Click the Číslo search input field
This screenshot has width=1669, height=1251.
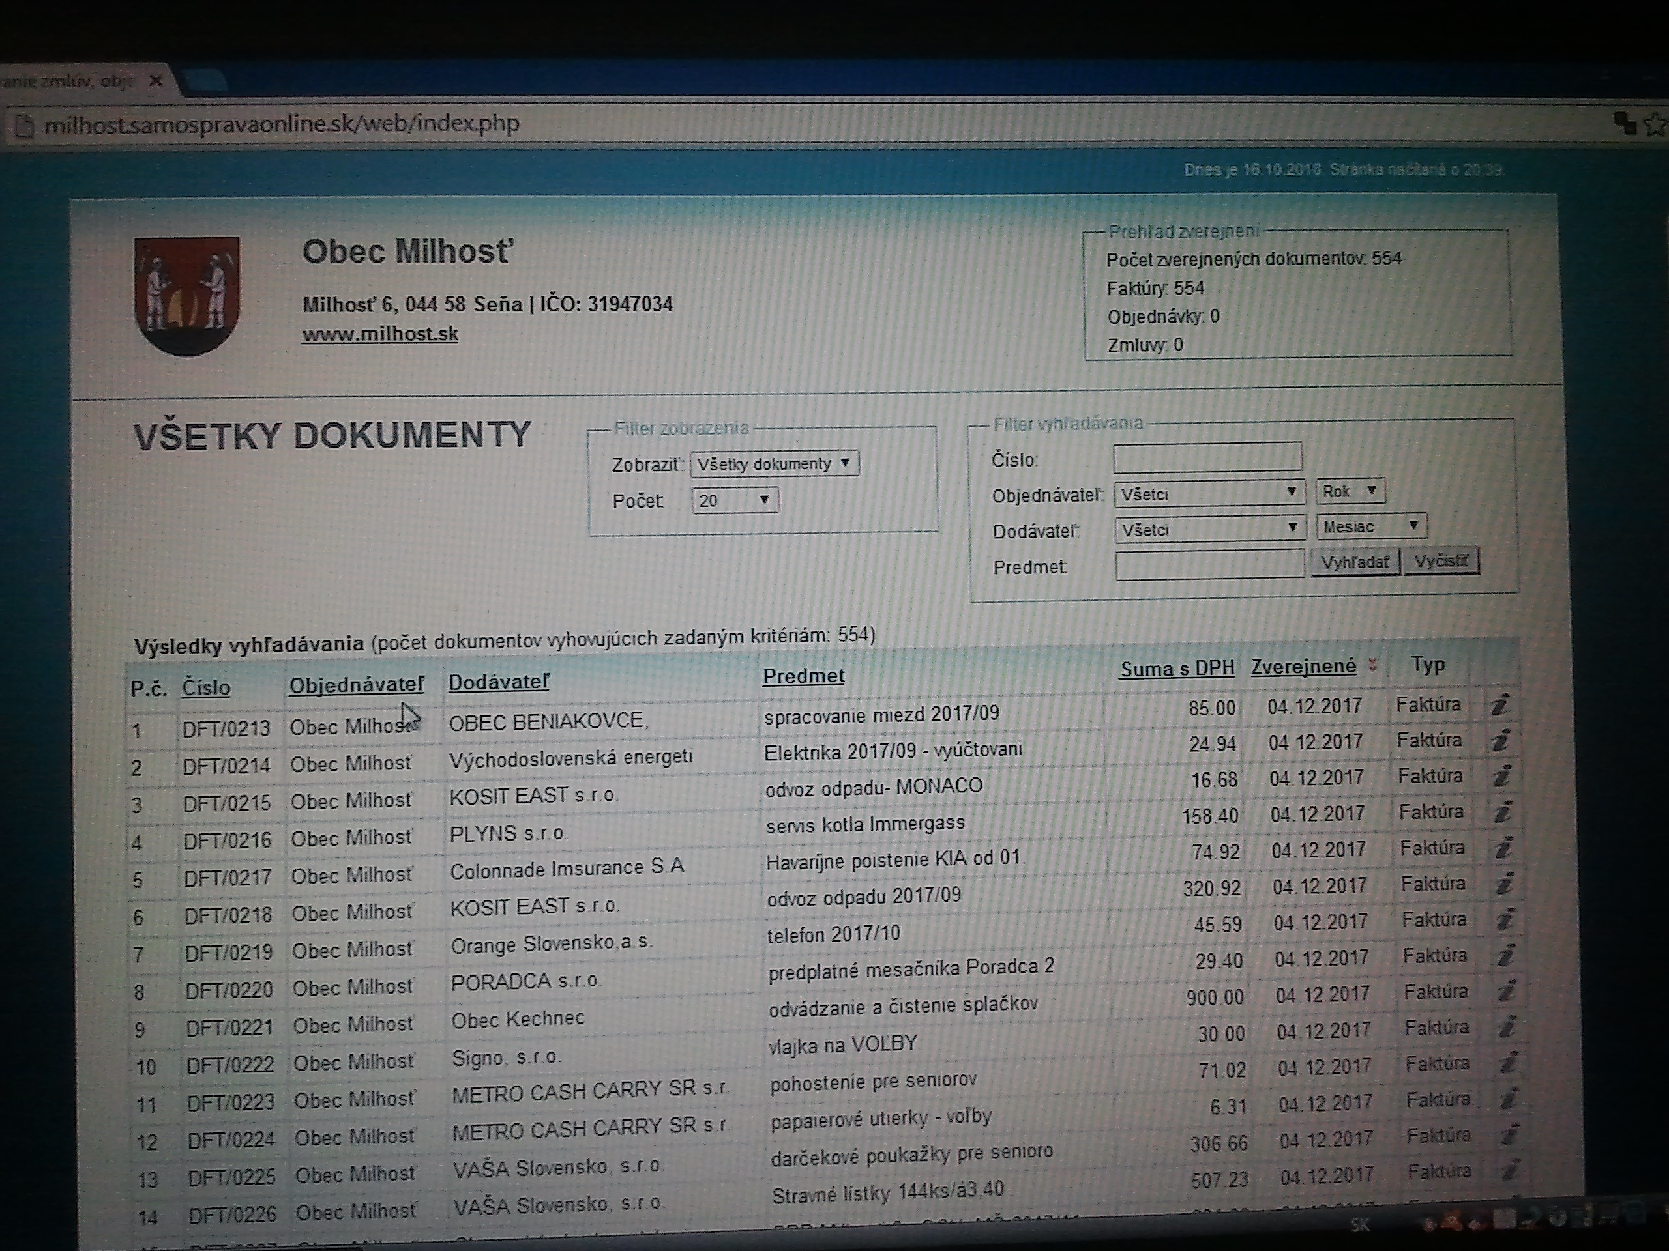(x=1207, y=457)
